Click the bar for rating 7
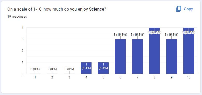Viewport: 202px width, 95px height. point(137,57)
